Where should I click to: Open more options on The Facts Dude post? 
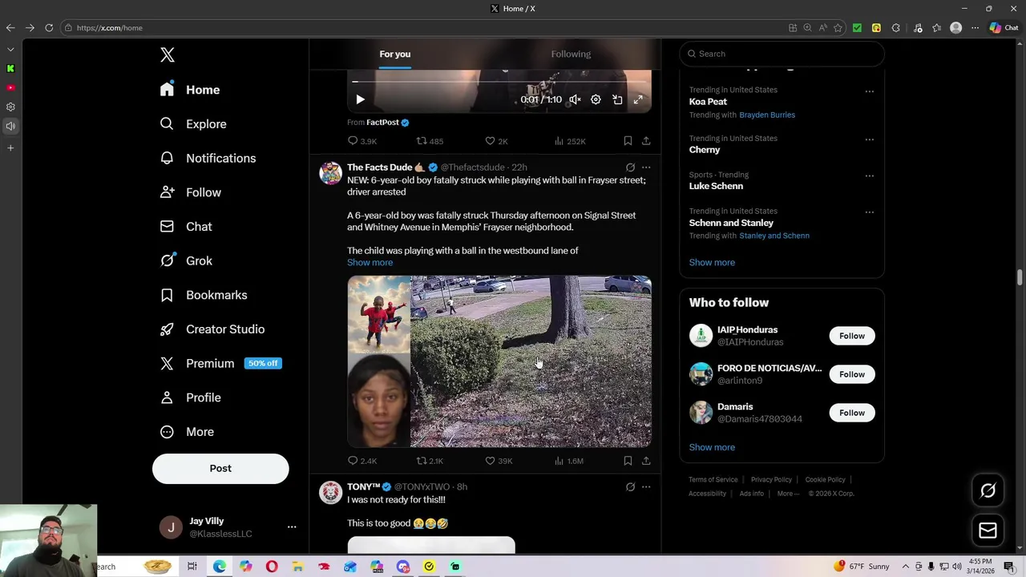646,167
